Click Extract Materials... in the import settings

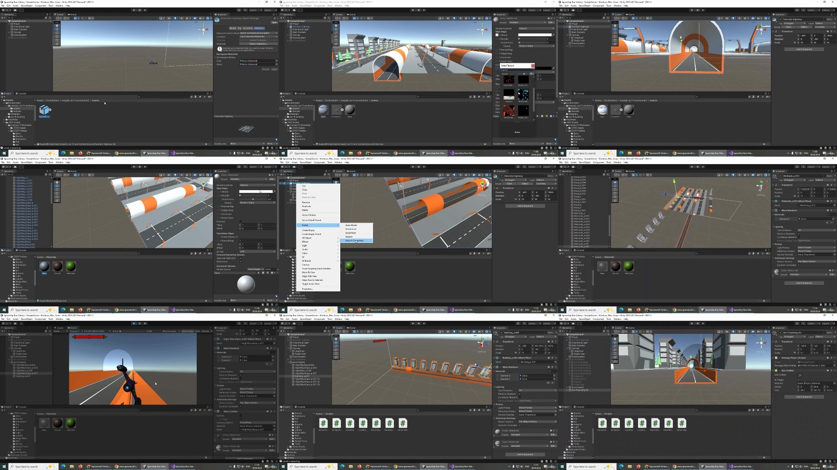[258, 44]
